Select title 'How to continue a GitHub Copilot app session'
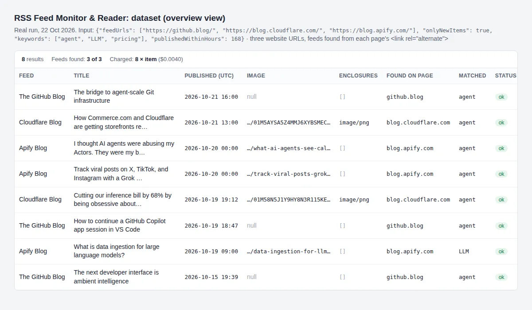The width and height of the screenshot is (532, 310). (x=120, y=225)
